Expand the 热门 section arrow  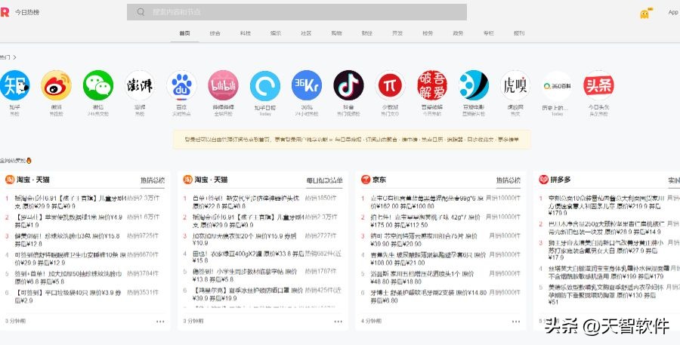point(14,57)
